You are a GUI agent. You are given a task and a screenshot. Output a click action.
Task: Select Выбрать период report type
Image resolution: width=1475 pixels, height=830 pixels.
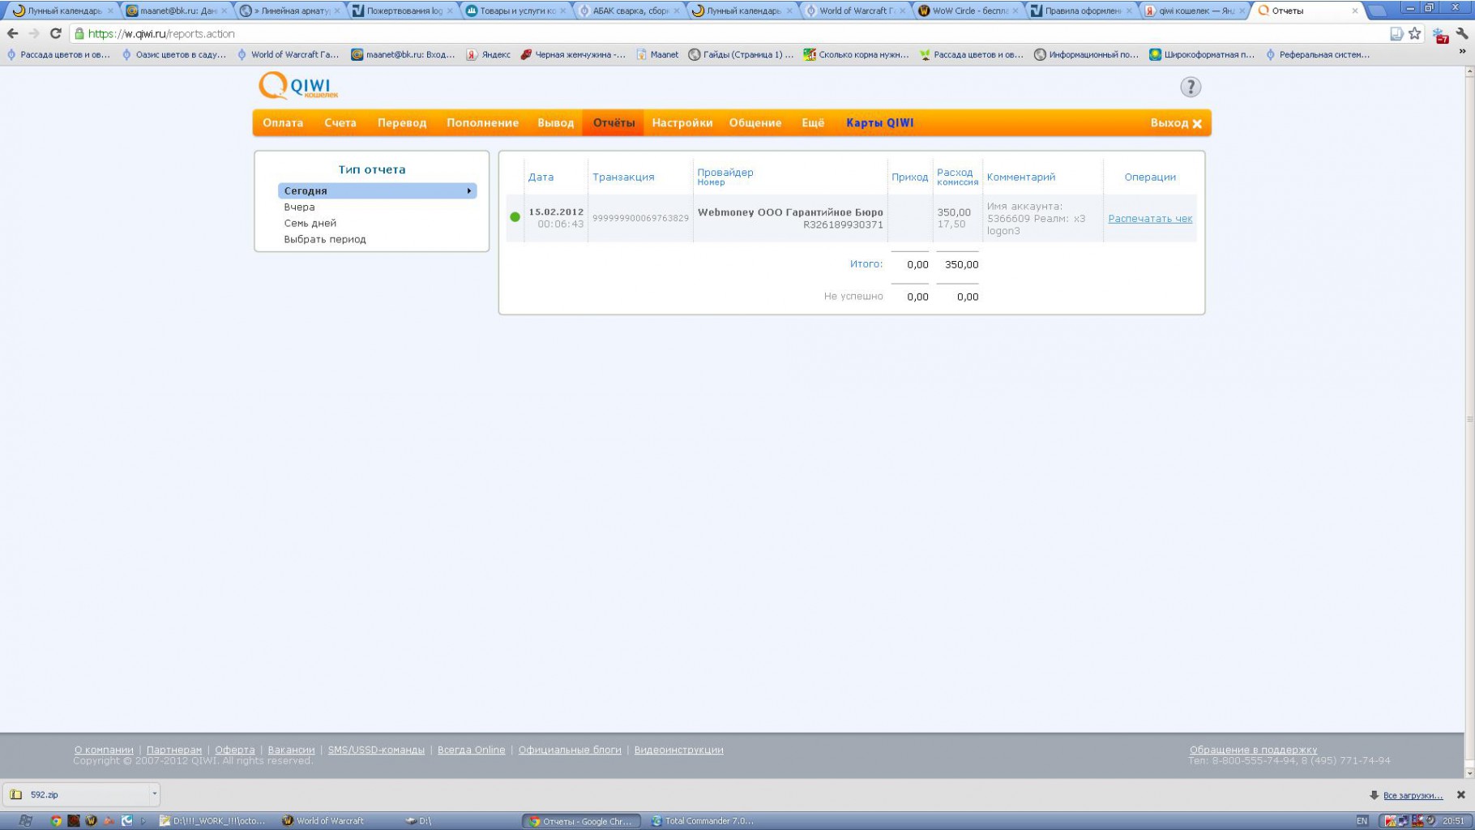325,239
